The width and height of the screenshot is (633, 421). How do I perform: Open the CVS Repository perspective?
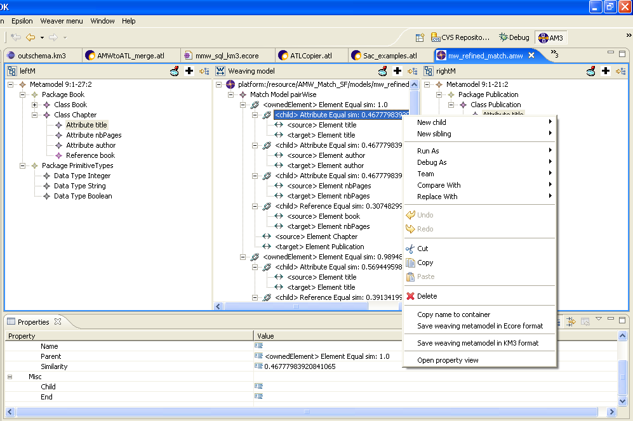pyautogui.click(x=460, y=37)
